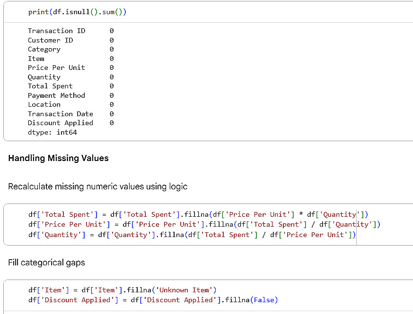The image size is (413, 314).
Task: Click the fillna(False) code line
Action: 153,300
